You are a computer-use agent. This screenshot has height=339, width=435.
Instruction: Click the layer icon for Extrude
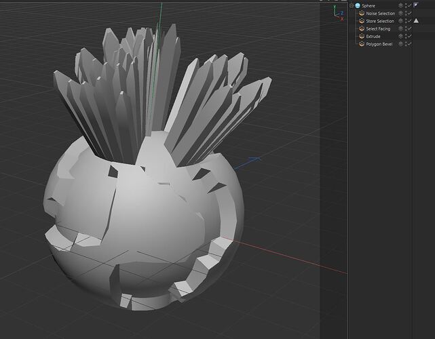tap(400, 36)
